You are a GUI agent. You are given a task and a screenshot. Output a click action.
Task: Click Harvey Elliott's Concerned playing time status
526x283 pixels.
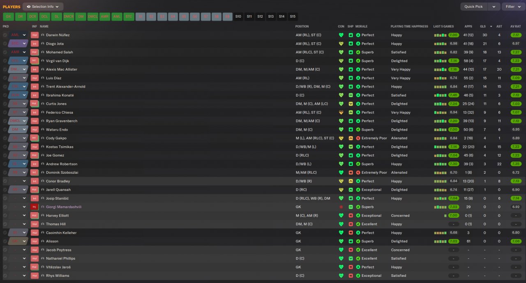(x=400, y=216)
